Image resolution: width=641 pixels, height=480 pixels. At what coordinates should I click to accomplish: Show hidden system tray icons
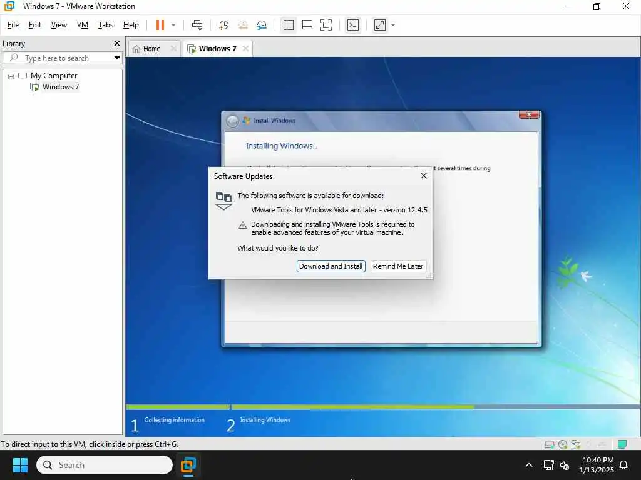528,465
